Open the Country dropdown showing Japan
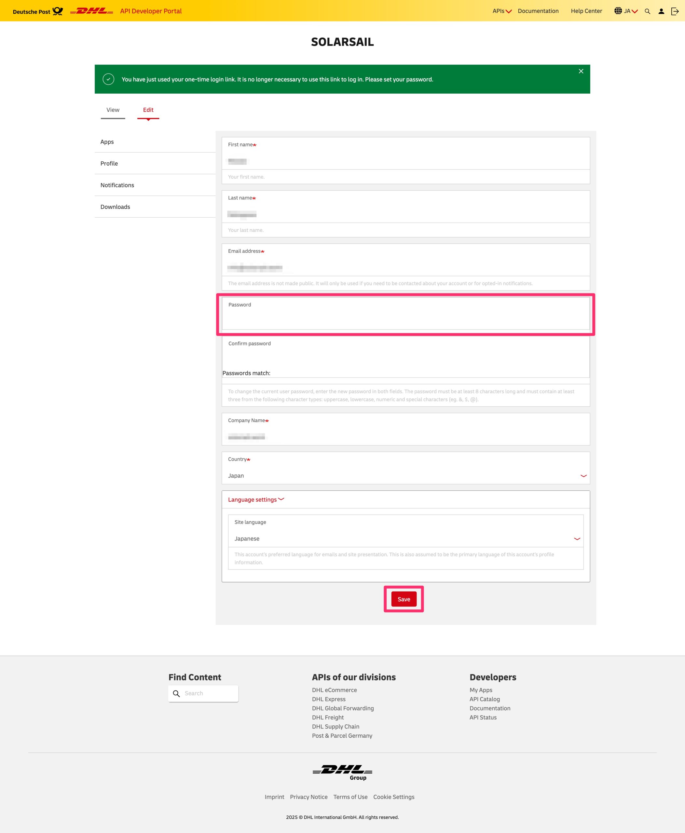685x833 pixels. point(405,475)
